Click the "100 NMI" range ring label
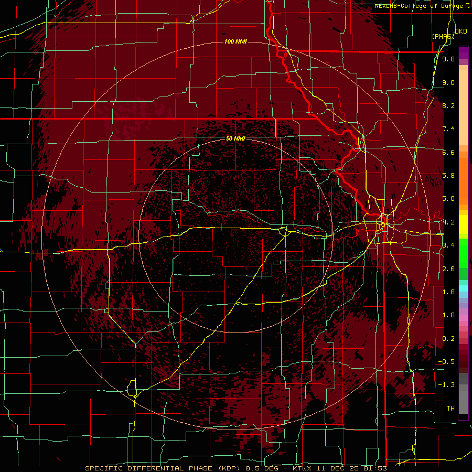The width and height of the screenshot is (472, 472). tap(235, 41)
